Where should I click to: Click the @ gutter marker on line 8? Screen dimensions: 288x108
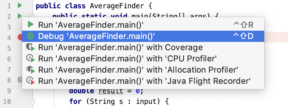pyautogui.click(x=20, y=80)
